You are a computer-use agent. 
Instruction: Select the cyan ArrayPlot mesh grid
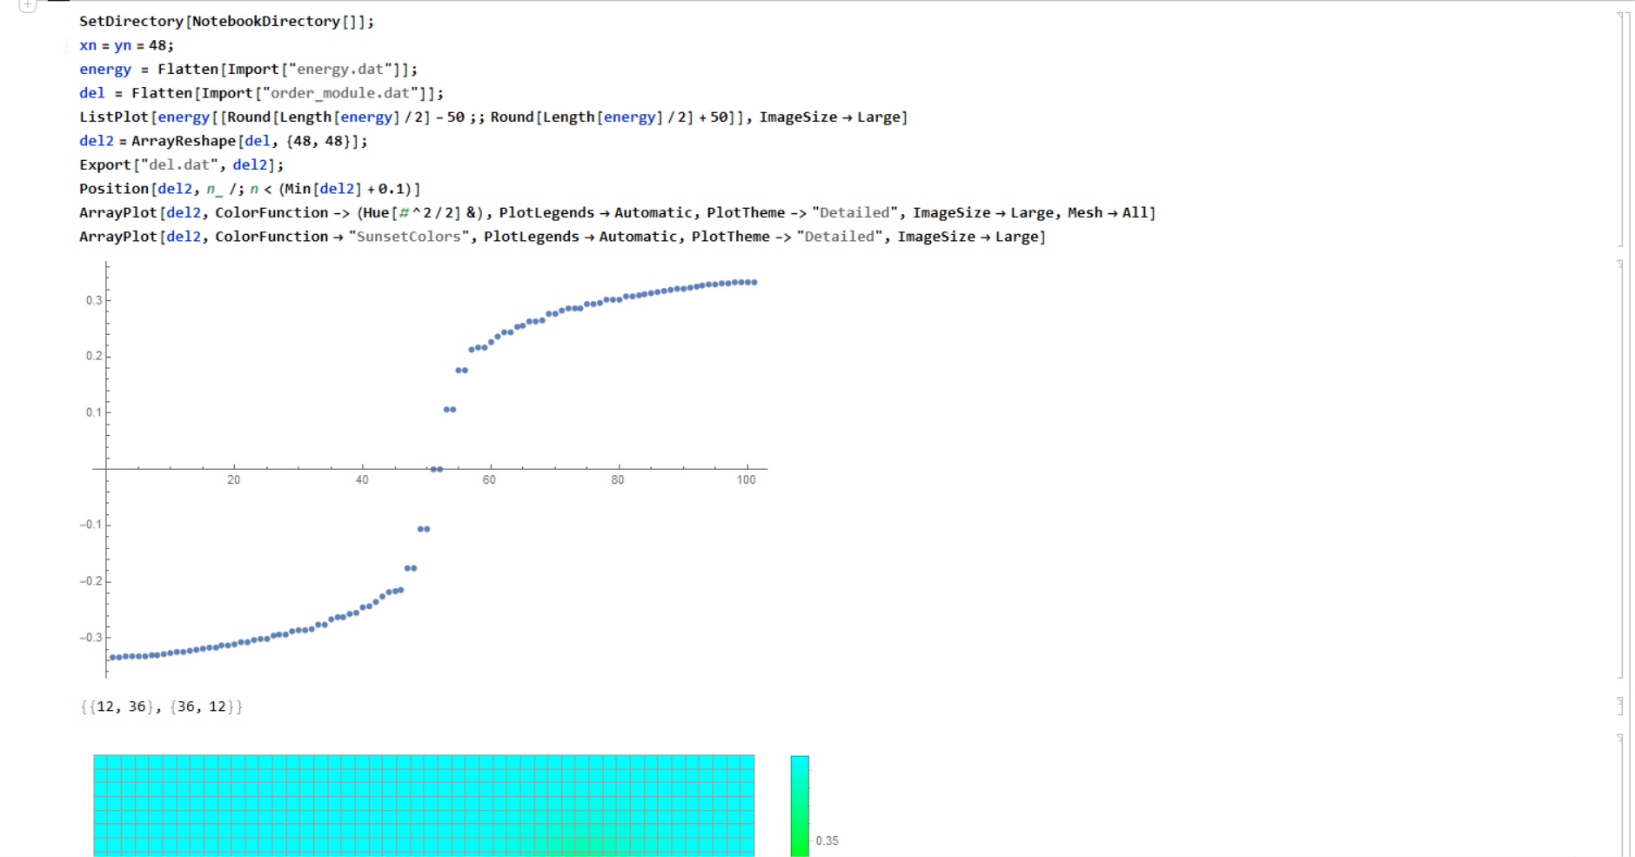tap(424, 806)
